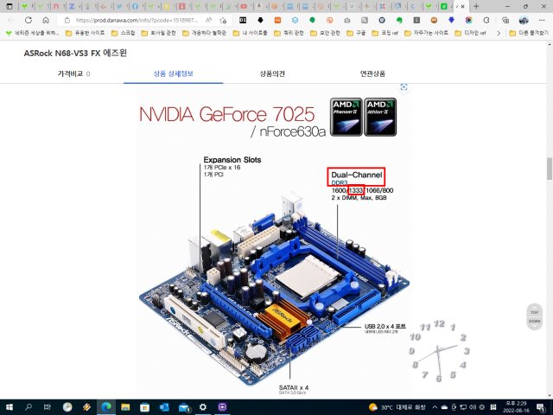Open the Windows Start menu
This screenshot has width=553, height=415.
(x=10, y=407)
